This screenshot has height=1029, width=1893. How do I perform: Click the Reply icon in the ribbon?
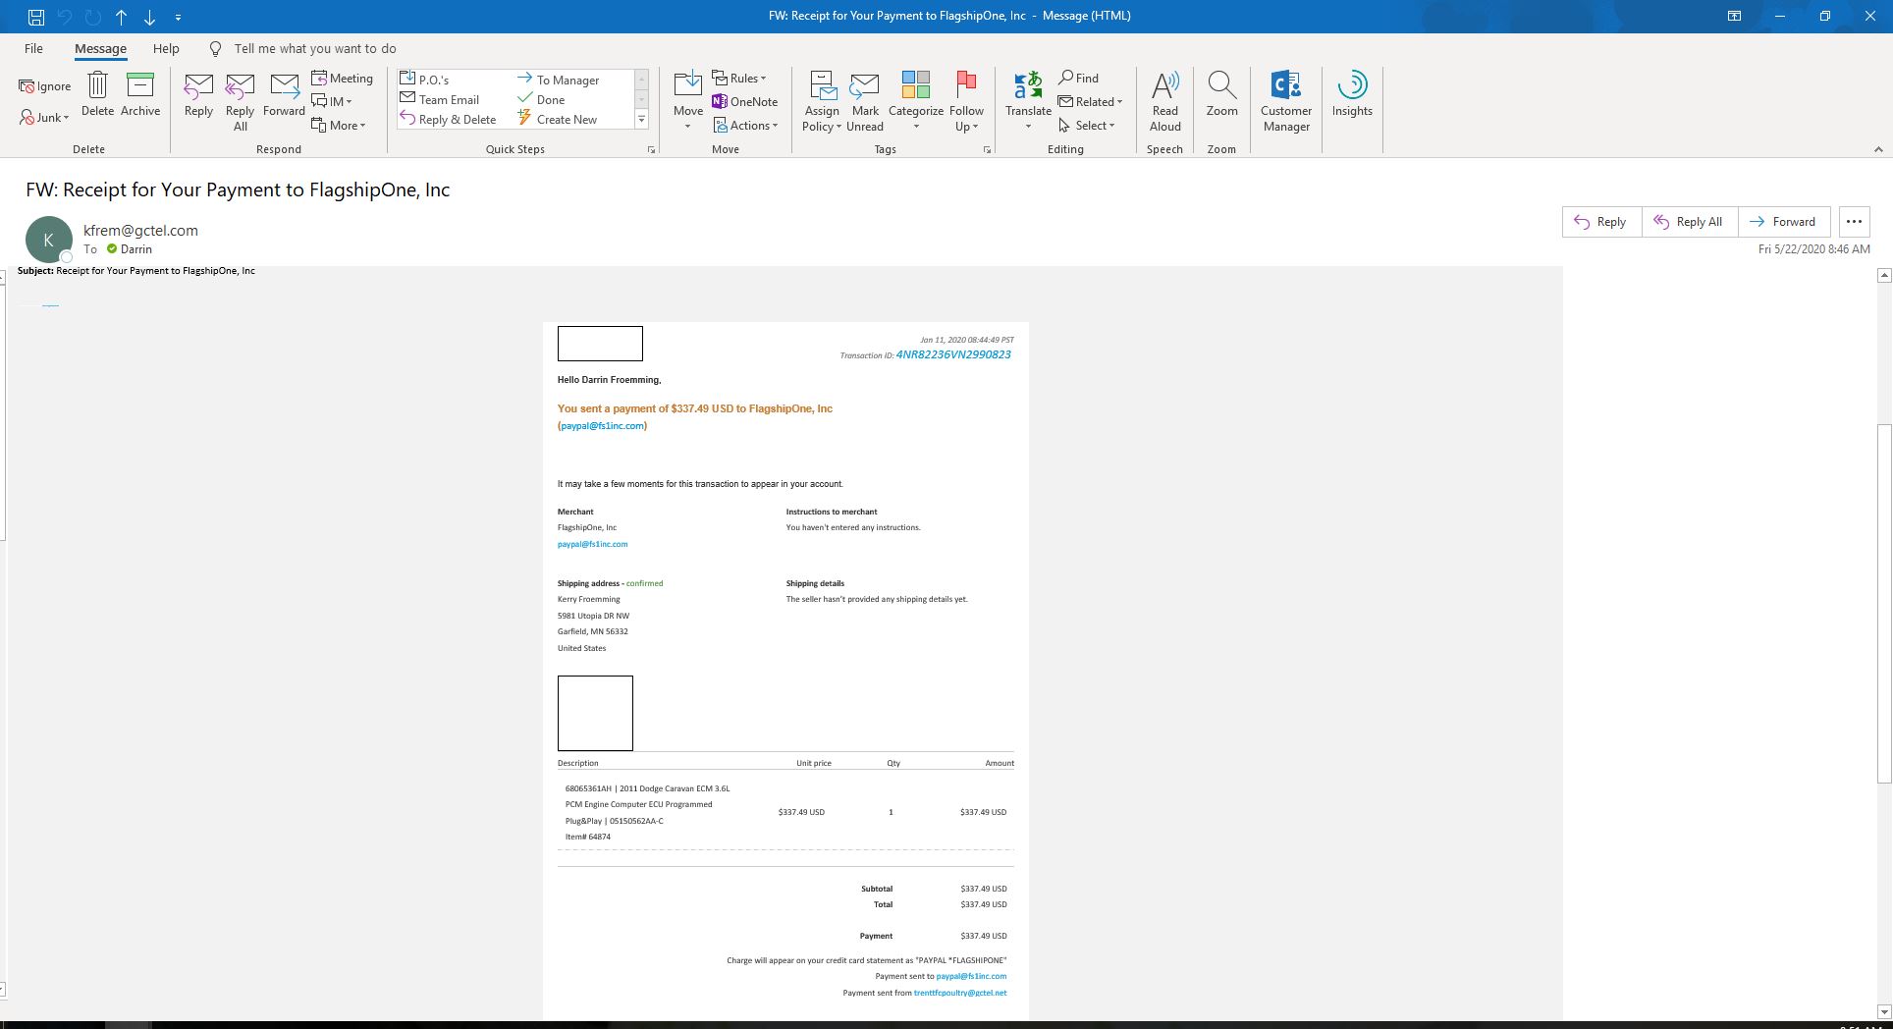198,96
